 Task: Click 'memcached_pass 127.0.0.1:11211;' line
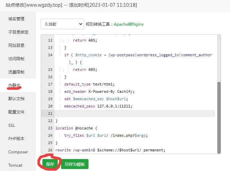click(x=98, y=106)
